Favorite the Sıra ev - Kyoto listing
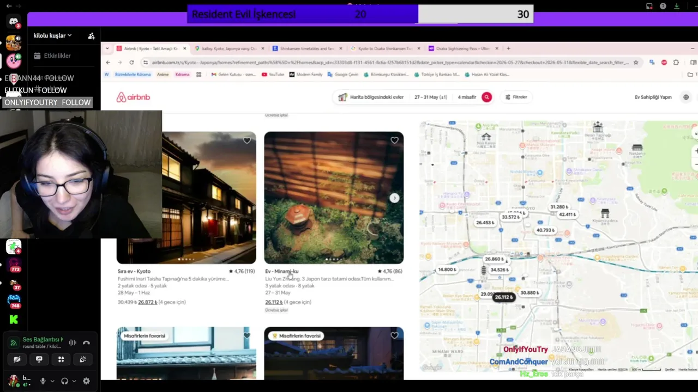Viewport: 698px width, 392px height. pyautogui.click(x=247, y=140)
